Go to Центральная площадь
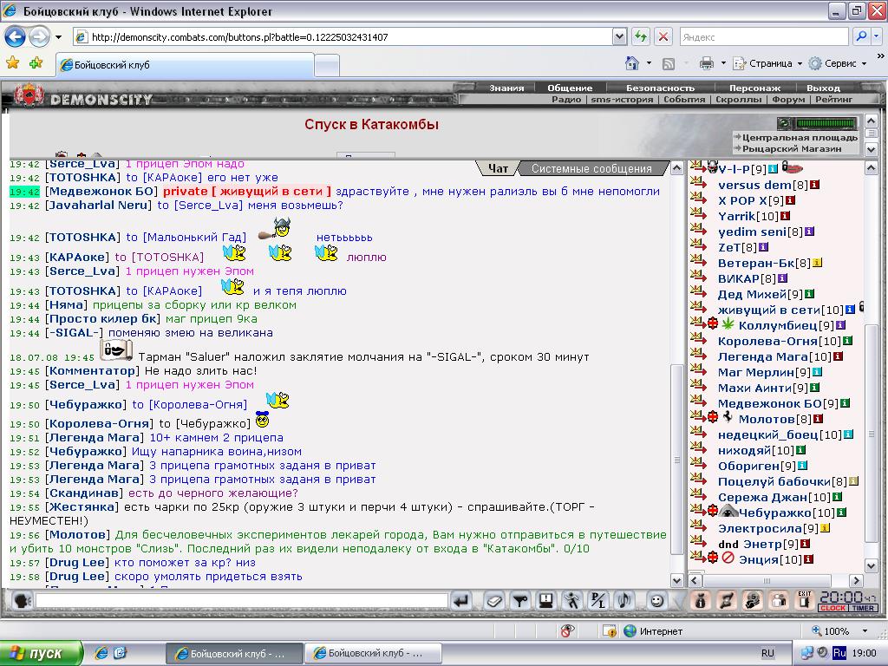This screenshot has height=666, width=888. [x=800, y=137]
